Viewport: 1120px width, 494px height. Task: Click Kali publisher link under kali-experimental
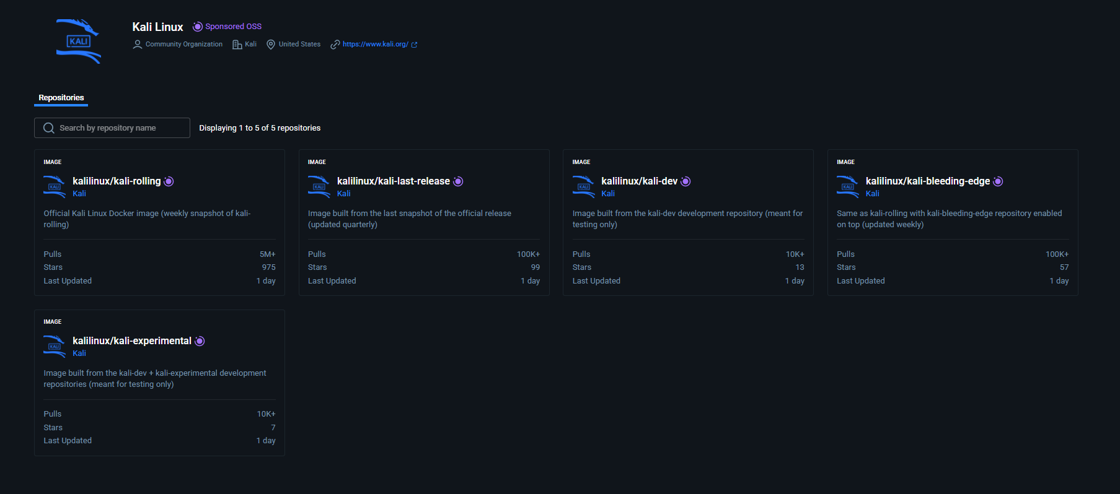pos(79,353)
